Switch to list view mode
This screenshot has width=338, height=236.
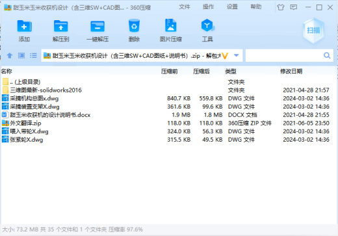tap(33, 56)
